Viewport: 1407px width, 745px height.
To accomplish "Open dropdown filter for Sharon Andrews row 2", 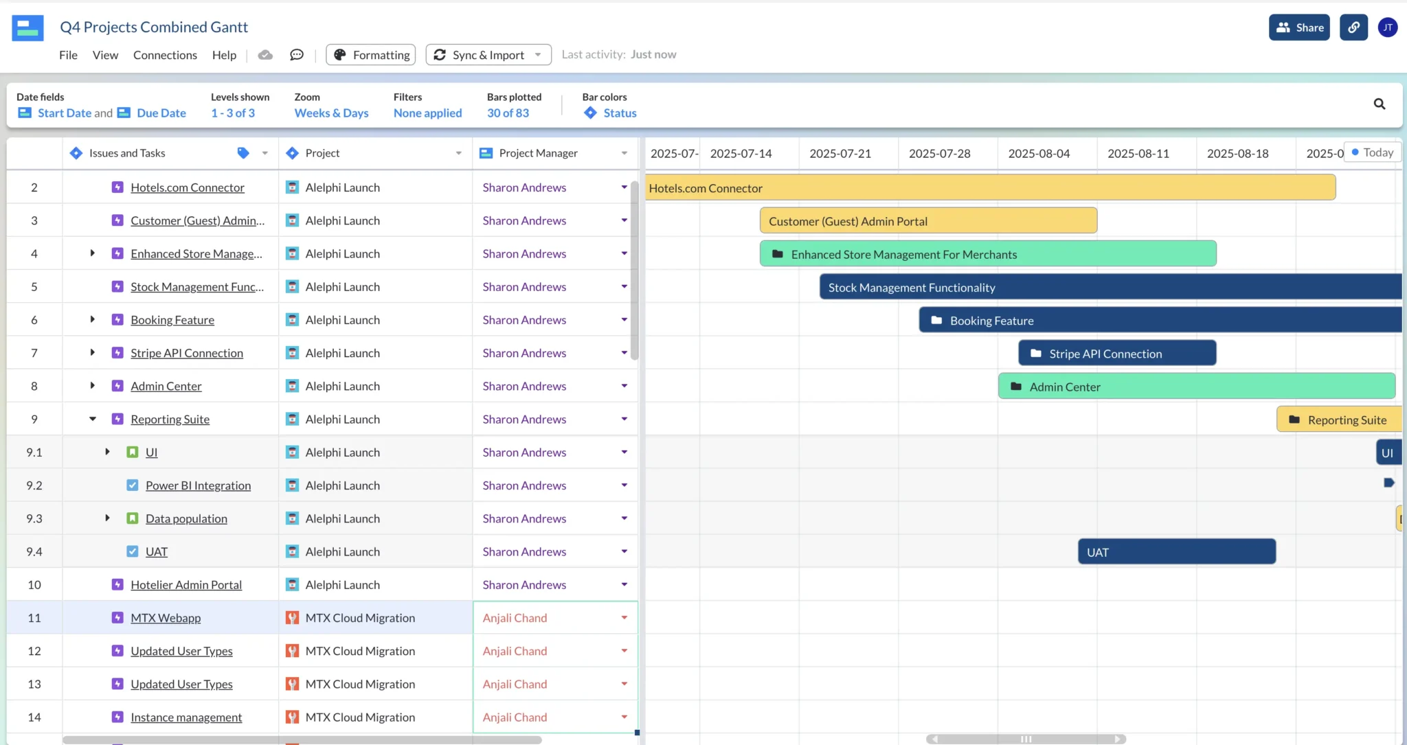I will (x=624, y=186).
